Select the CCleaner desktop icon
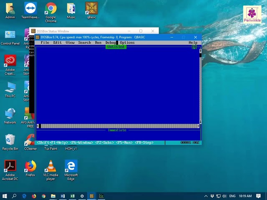267x200 pixels. [x=30, y=142]
